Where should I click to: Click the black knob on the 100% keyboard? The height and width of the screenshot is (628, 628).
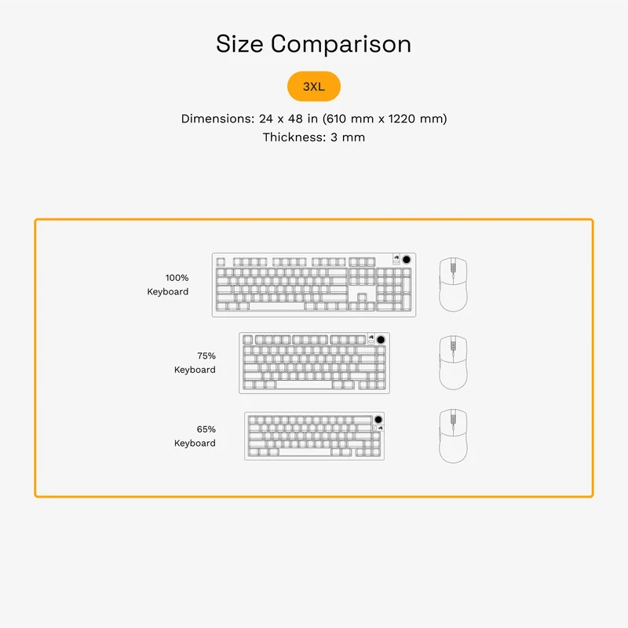406,260
